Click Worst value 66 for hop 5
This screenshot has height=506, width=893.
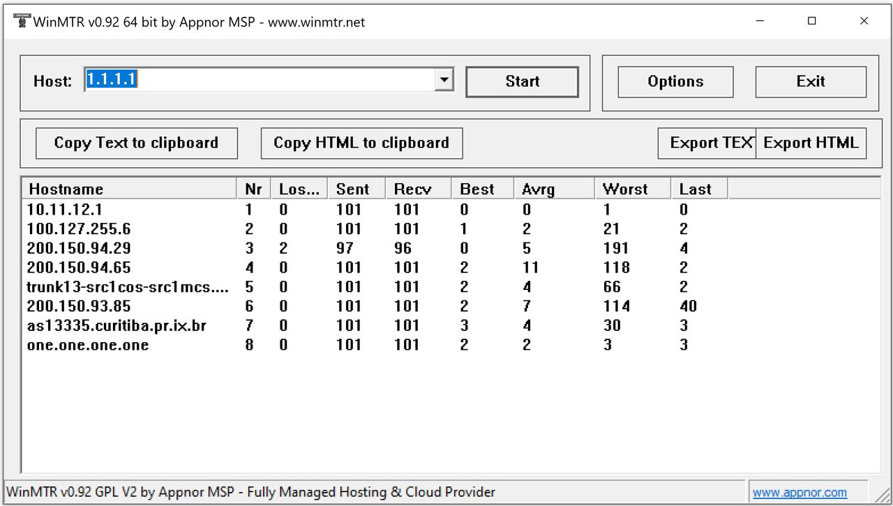coord(612,286)
